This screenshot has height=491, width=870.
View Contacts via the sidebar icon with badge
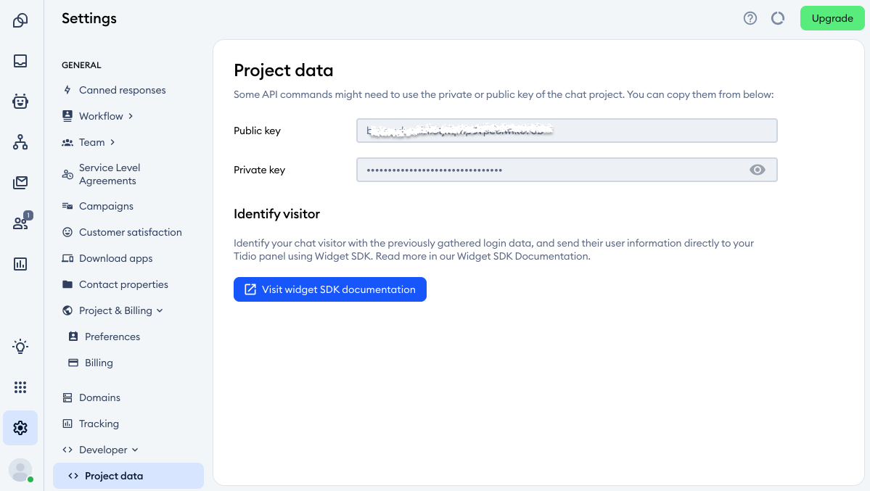tap(20, 223)
